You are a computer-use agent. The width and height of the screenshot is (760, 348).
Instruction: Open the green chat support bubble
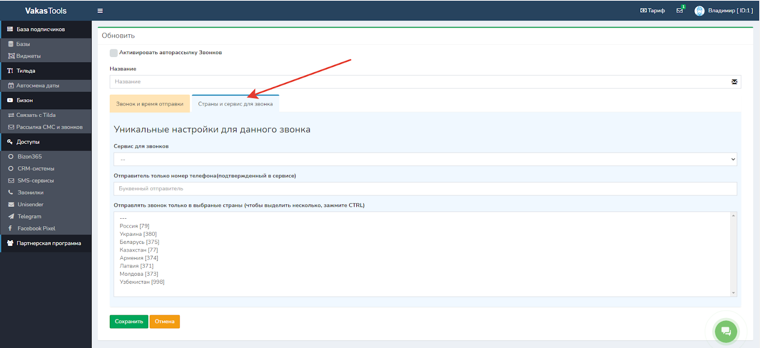click(726, 331)
